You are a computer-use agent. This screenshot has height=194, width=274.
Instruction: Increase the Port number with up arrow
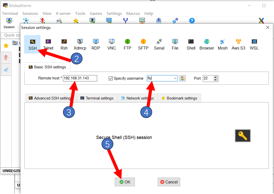[216, 77]
